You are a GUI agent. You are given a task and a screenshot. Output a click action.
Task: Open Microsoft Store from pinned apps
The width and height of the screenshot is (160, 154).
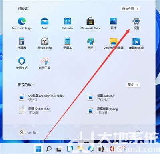click(90, 23)
